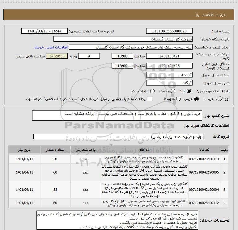Viewport: 238px width, 230px height.
Task: Click the remaining days field showing 9
Action: click(89, 56)
